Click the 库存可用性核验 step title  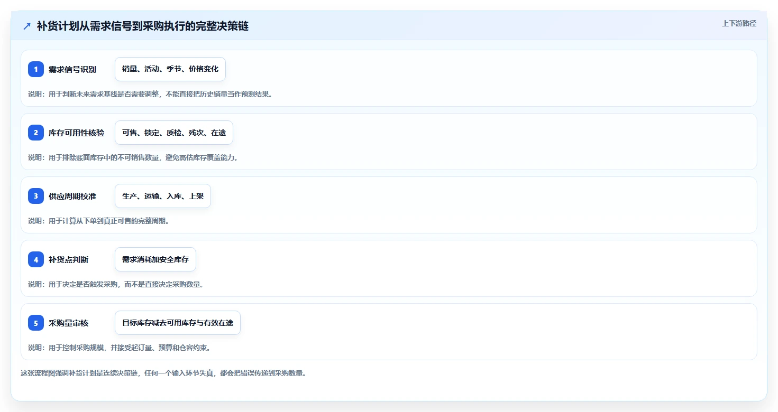(x=76, y=133)
